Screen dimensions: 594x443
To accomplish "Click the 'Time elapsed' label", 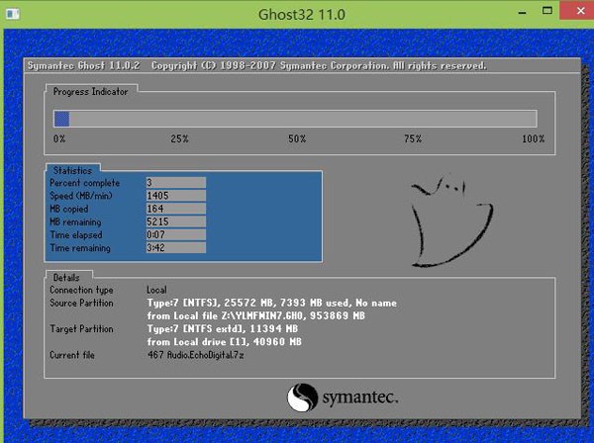I will tap(76, 235).
